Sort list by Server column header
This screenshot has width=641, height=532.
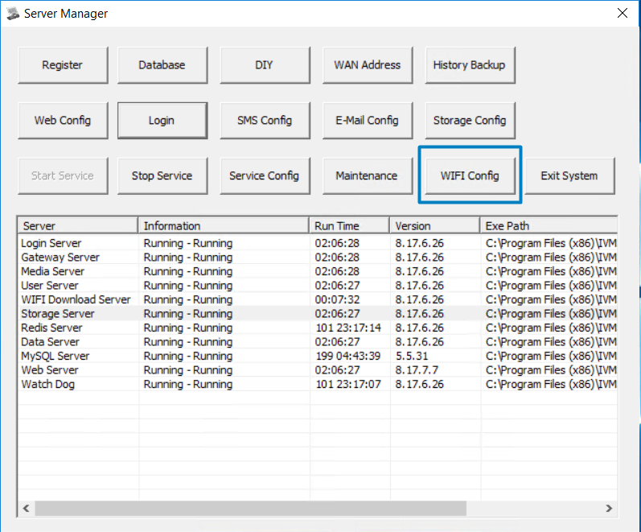coord(77,225)
